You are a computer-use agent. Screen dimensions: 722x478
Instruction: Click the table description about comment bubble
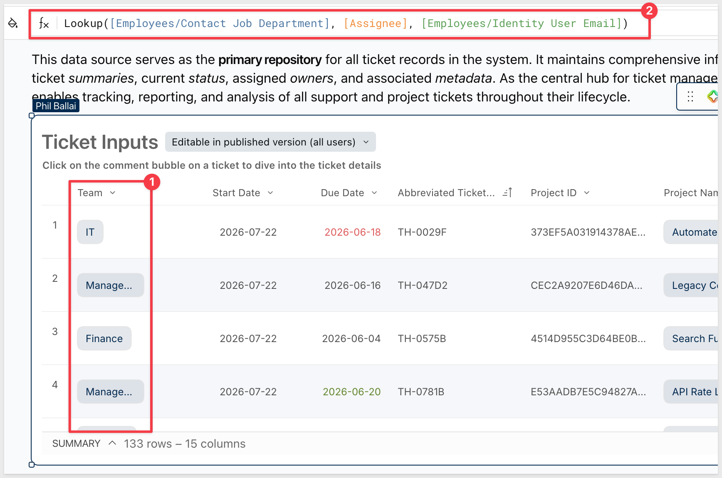click(x=212, y=165)
